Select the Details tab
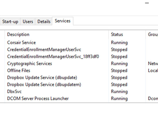Viewport: 158px width, 118px height. pos(44,21)
